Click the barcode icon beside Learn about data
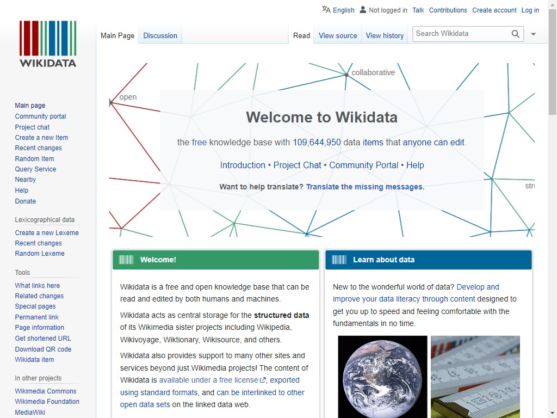This screenshot has width=557, height=418. [x=339, y=260]
